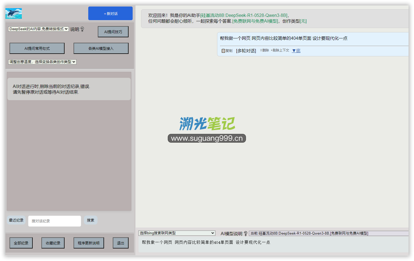Click the 退出 button
This screenshot has width=414, height=261.
[121, 243]
